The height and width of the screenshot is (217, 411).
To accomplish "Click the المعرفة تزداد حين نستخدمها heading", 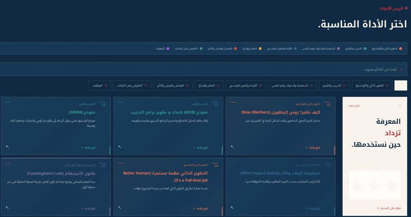I will point(376,133).
